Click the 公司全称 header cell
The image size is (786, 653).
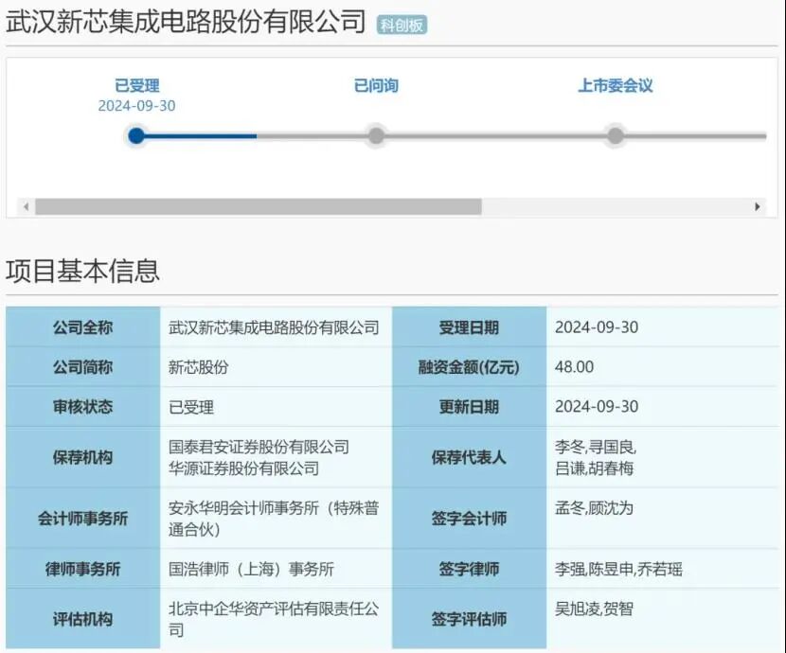[x=82, y=327]
